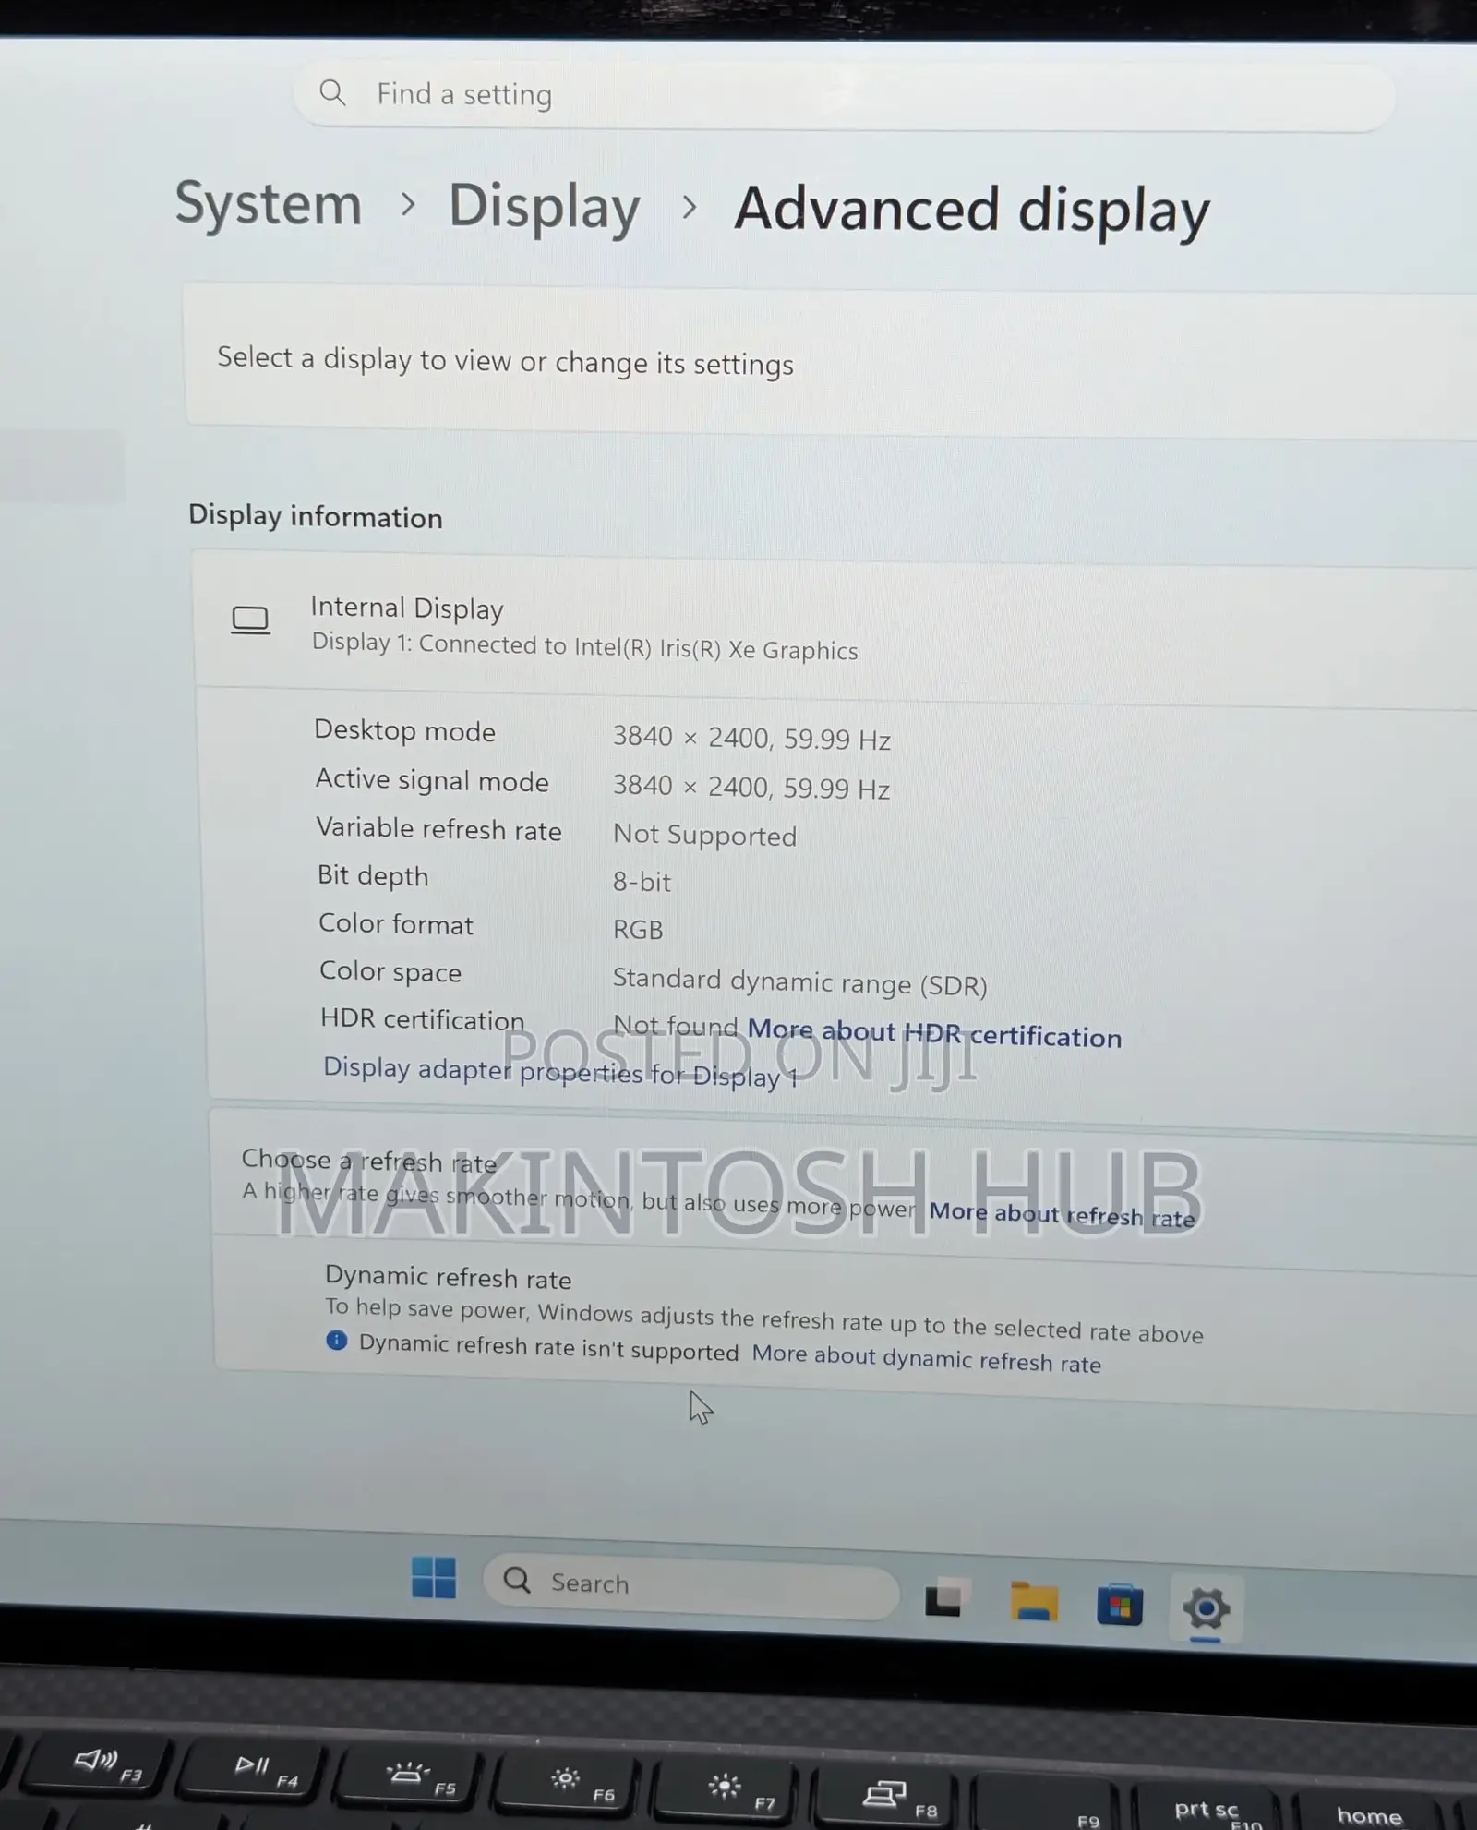Click the Color format RGB value
Image resolution: width=1477 pixels, height=1830 pixels.
point(638,929)
